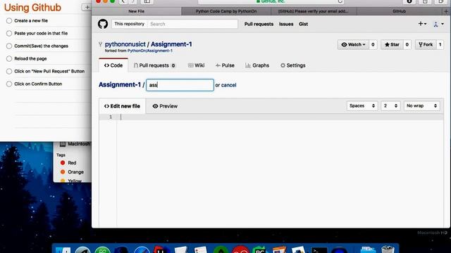Viewport: 451px width, 253px height.
Task: Open the user avatar menu in GitHub header
Action: 438,25
